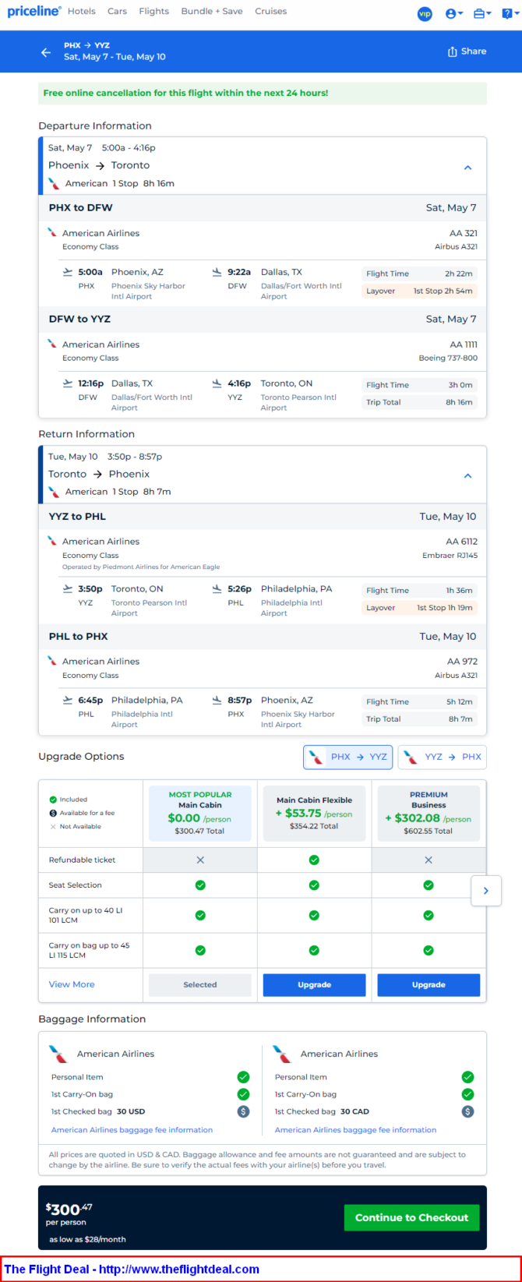Click Main Cabin refundable ticket X mark

point(200,860)
